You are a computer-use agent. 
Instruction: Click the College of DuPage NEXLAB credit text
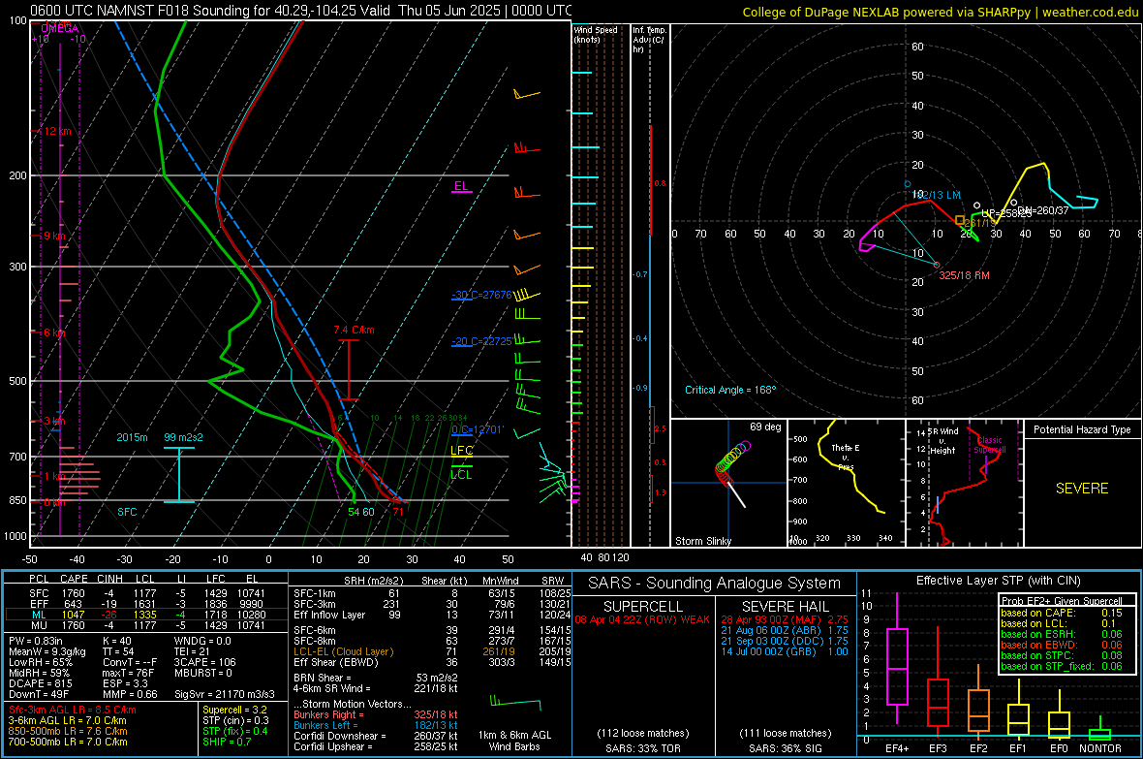[940, 12]
